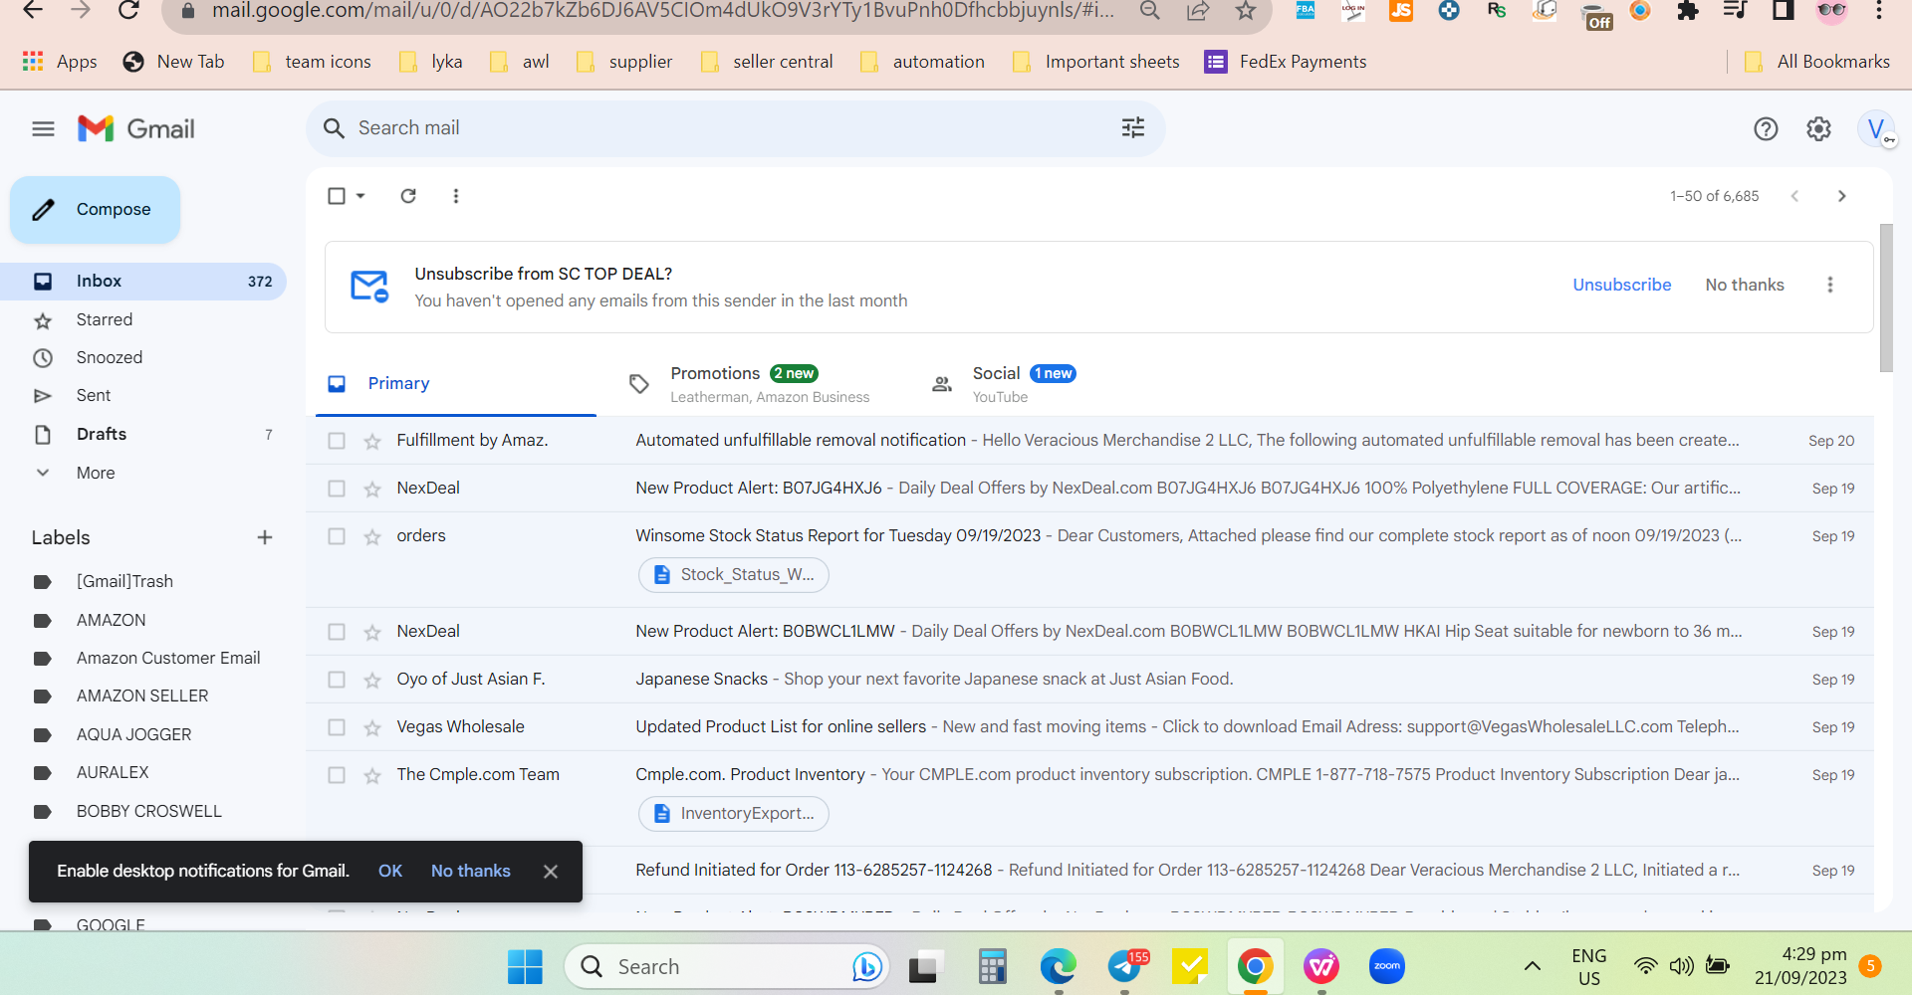Open the Inbox folder
This screenshot has height=995, width=1912.
coord(143,282)
